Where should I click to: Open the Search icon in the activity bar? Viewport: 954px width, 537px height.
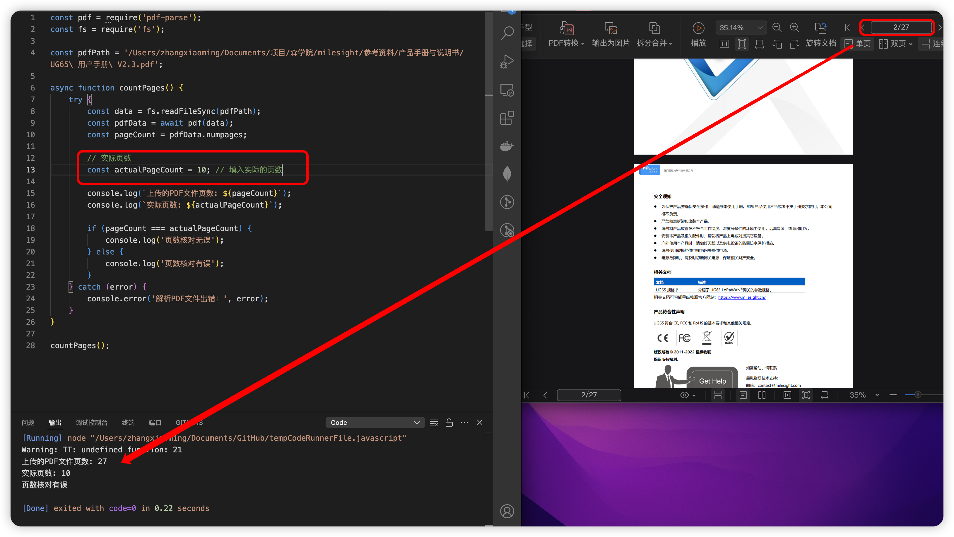tap(507, 33)
